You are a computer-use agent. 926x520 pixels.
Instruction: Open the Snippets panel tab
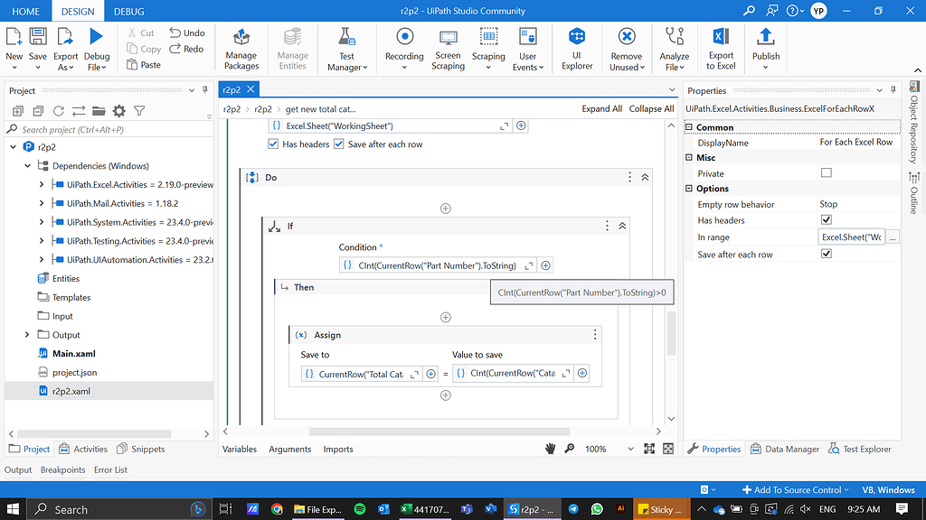pos(141,450)
